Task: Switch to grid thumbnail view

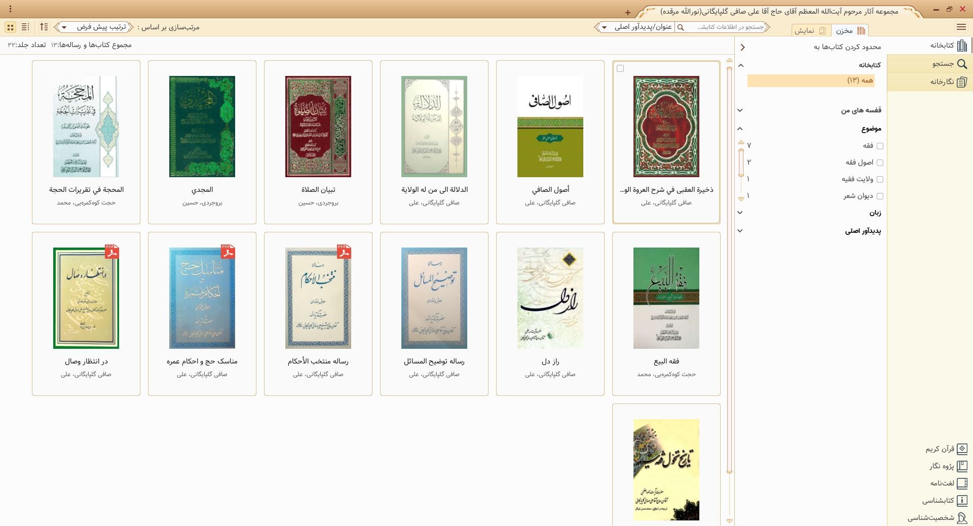Action: [10, 27]
